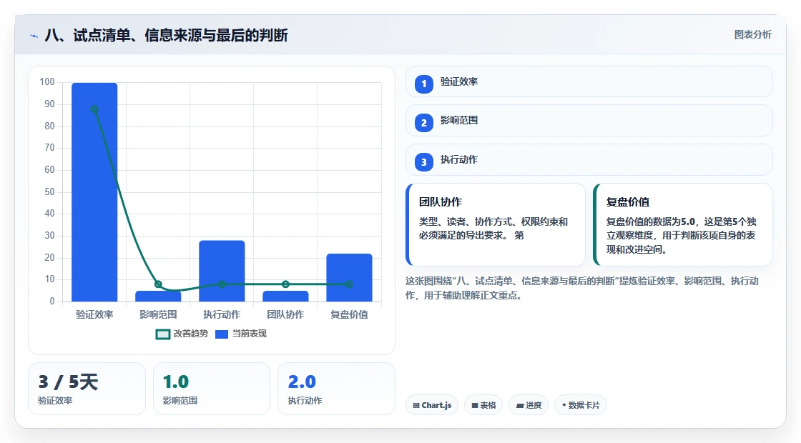This screenshot has height=443, width=801.
Task: Click the 图表分析 label in the header
Action: pyautogui.click(x=752, y=35)
